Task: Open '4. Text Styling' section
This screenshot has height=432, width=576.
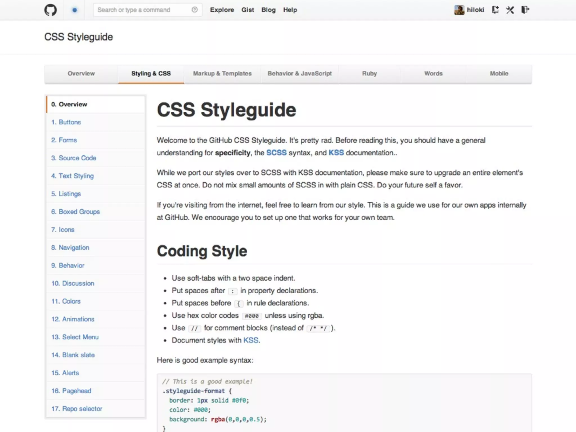Action: coord(96,176)
